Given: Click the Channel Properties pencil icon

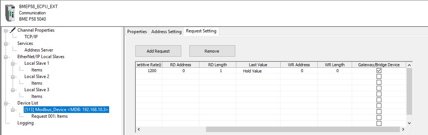Looking at the screenshot, I should click(x=13, y=30).
